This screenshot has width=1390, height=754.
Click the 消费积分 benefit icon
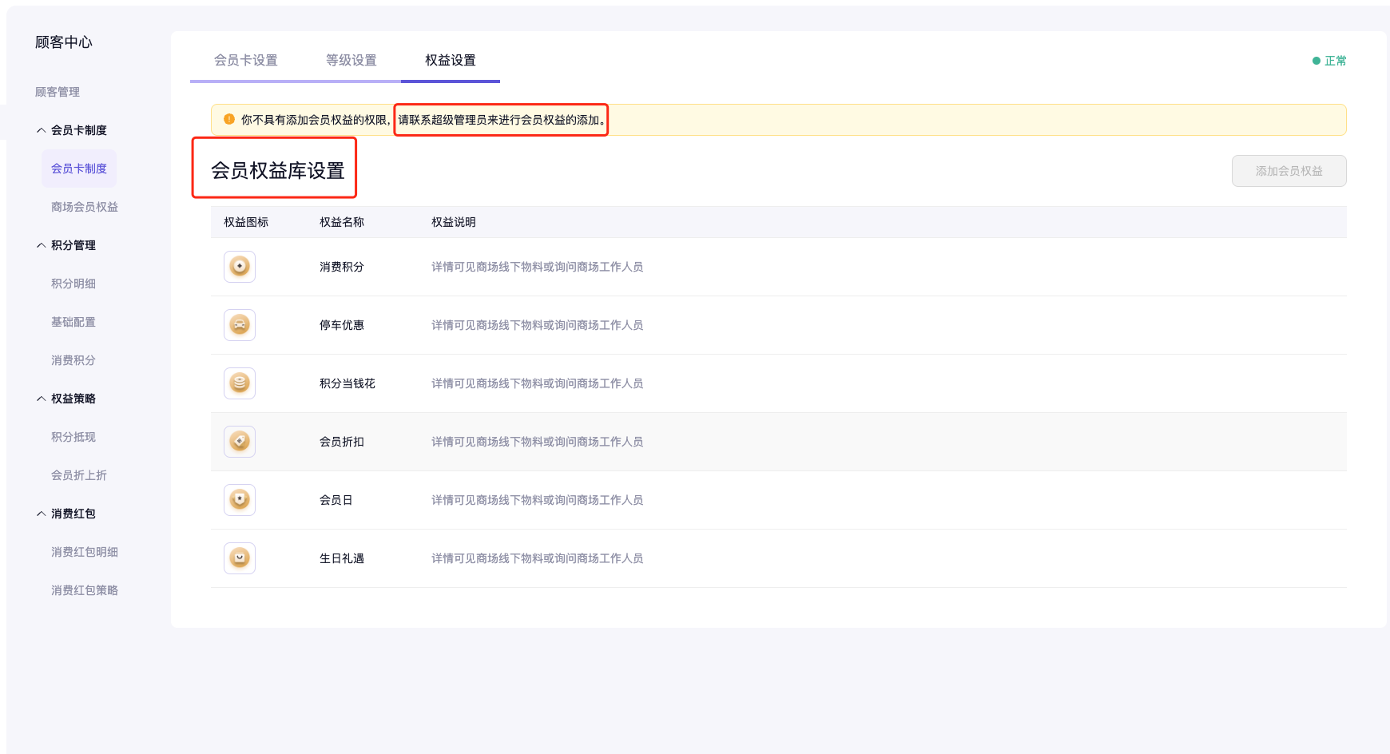240,267
